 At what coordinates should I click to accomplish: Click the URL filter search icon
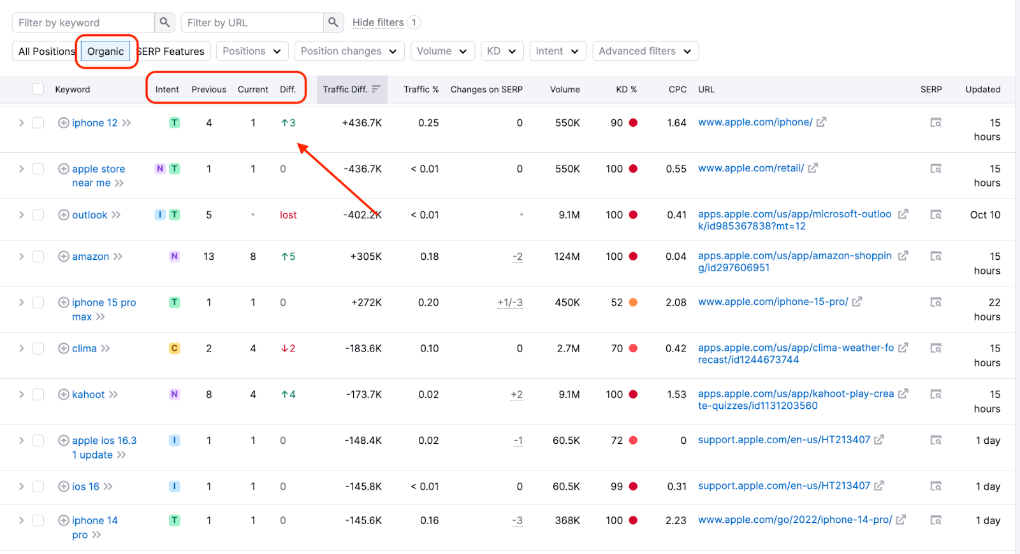[333, 23]
